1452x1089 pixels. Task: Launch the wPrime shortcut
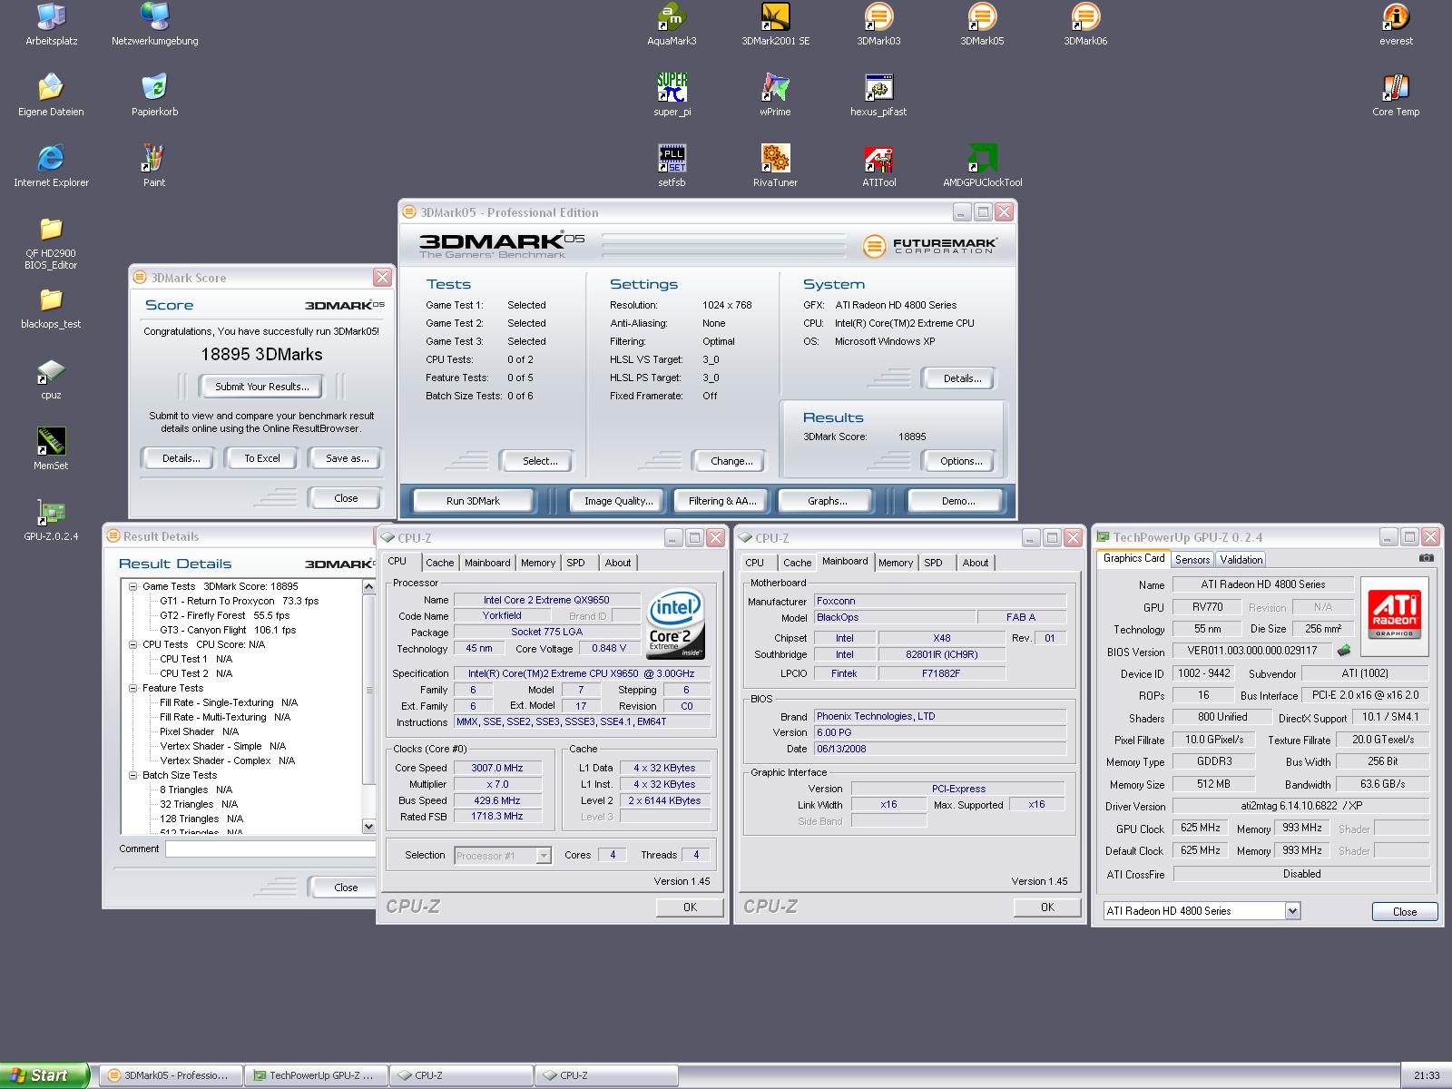pyautogui.click(x=775, y=95)
